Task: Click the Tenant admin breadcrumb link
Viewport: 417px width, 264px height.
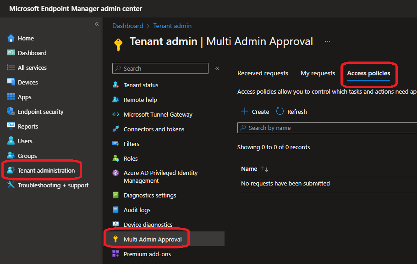Action: [x=172, y=26]
